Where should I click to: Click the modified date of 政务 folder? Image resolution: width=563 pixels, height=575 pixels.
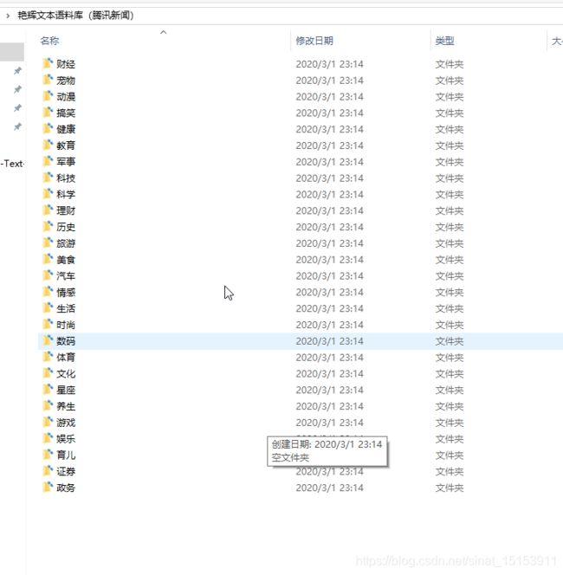coord(329,488)
